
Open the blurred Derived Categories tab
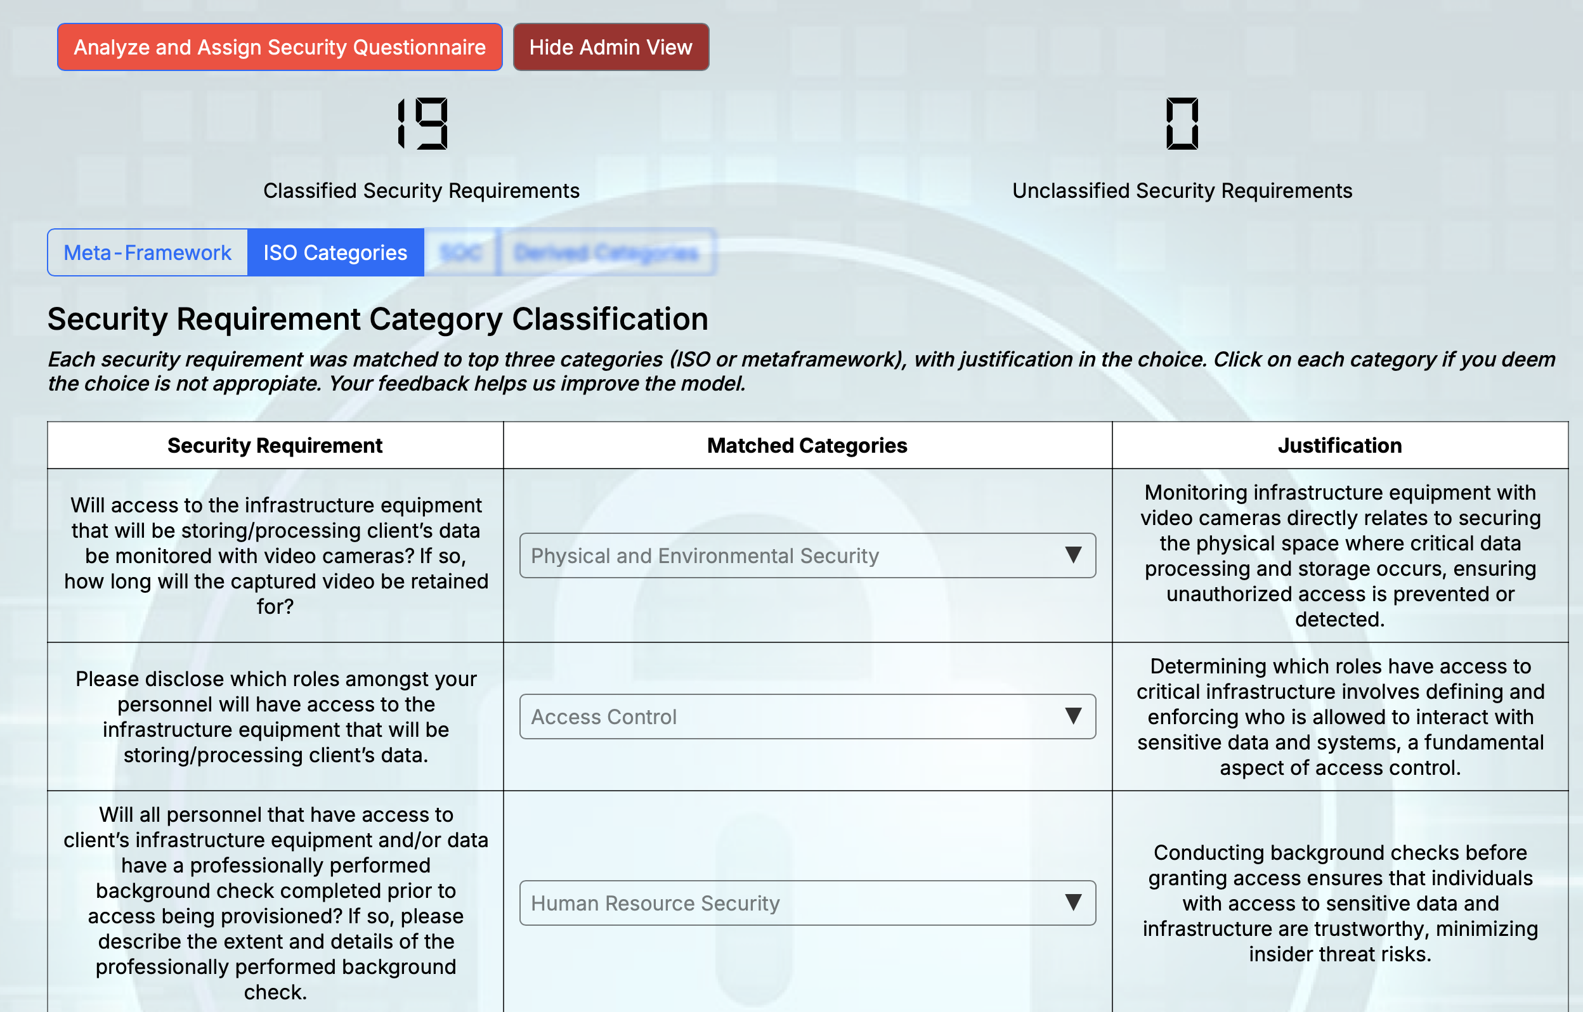click(x=606, y=252)
